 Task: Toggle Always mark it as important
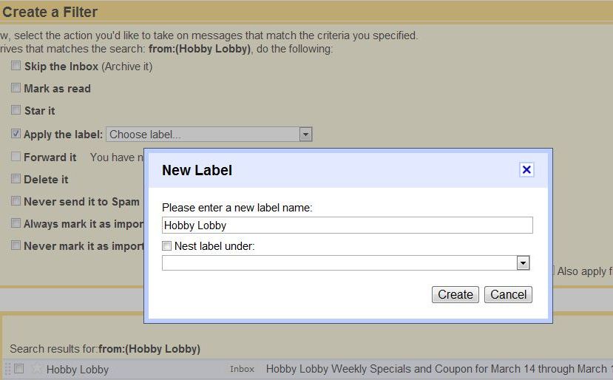click(x=16, y=223)
